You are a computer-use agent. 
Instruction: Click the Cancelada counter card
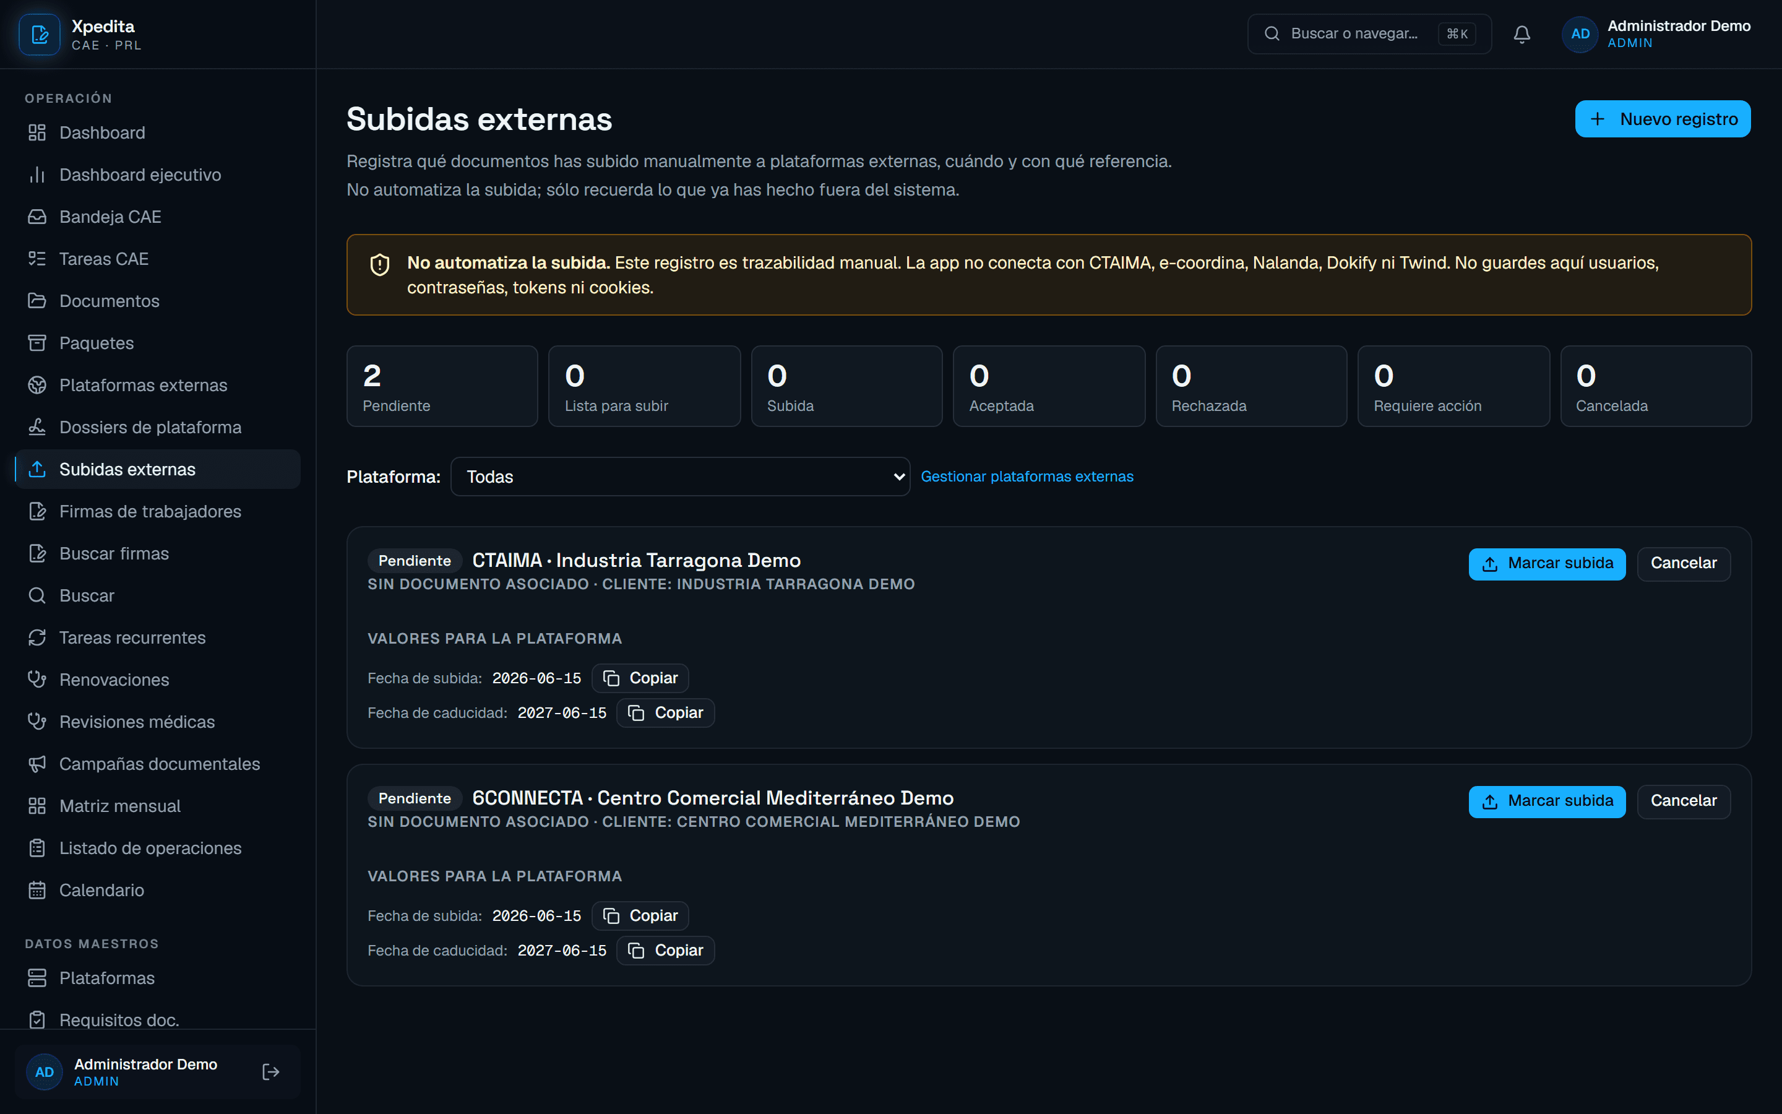tap(1655, 386)
